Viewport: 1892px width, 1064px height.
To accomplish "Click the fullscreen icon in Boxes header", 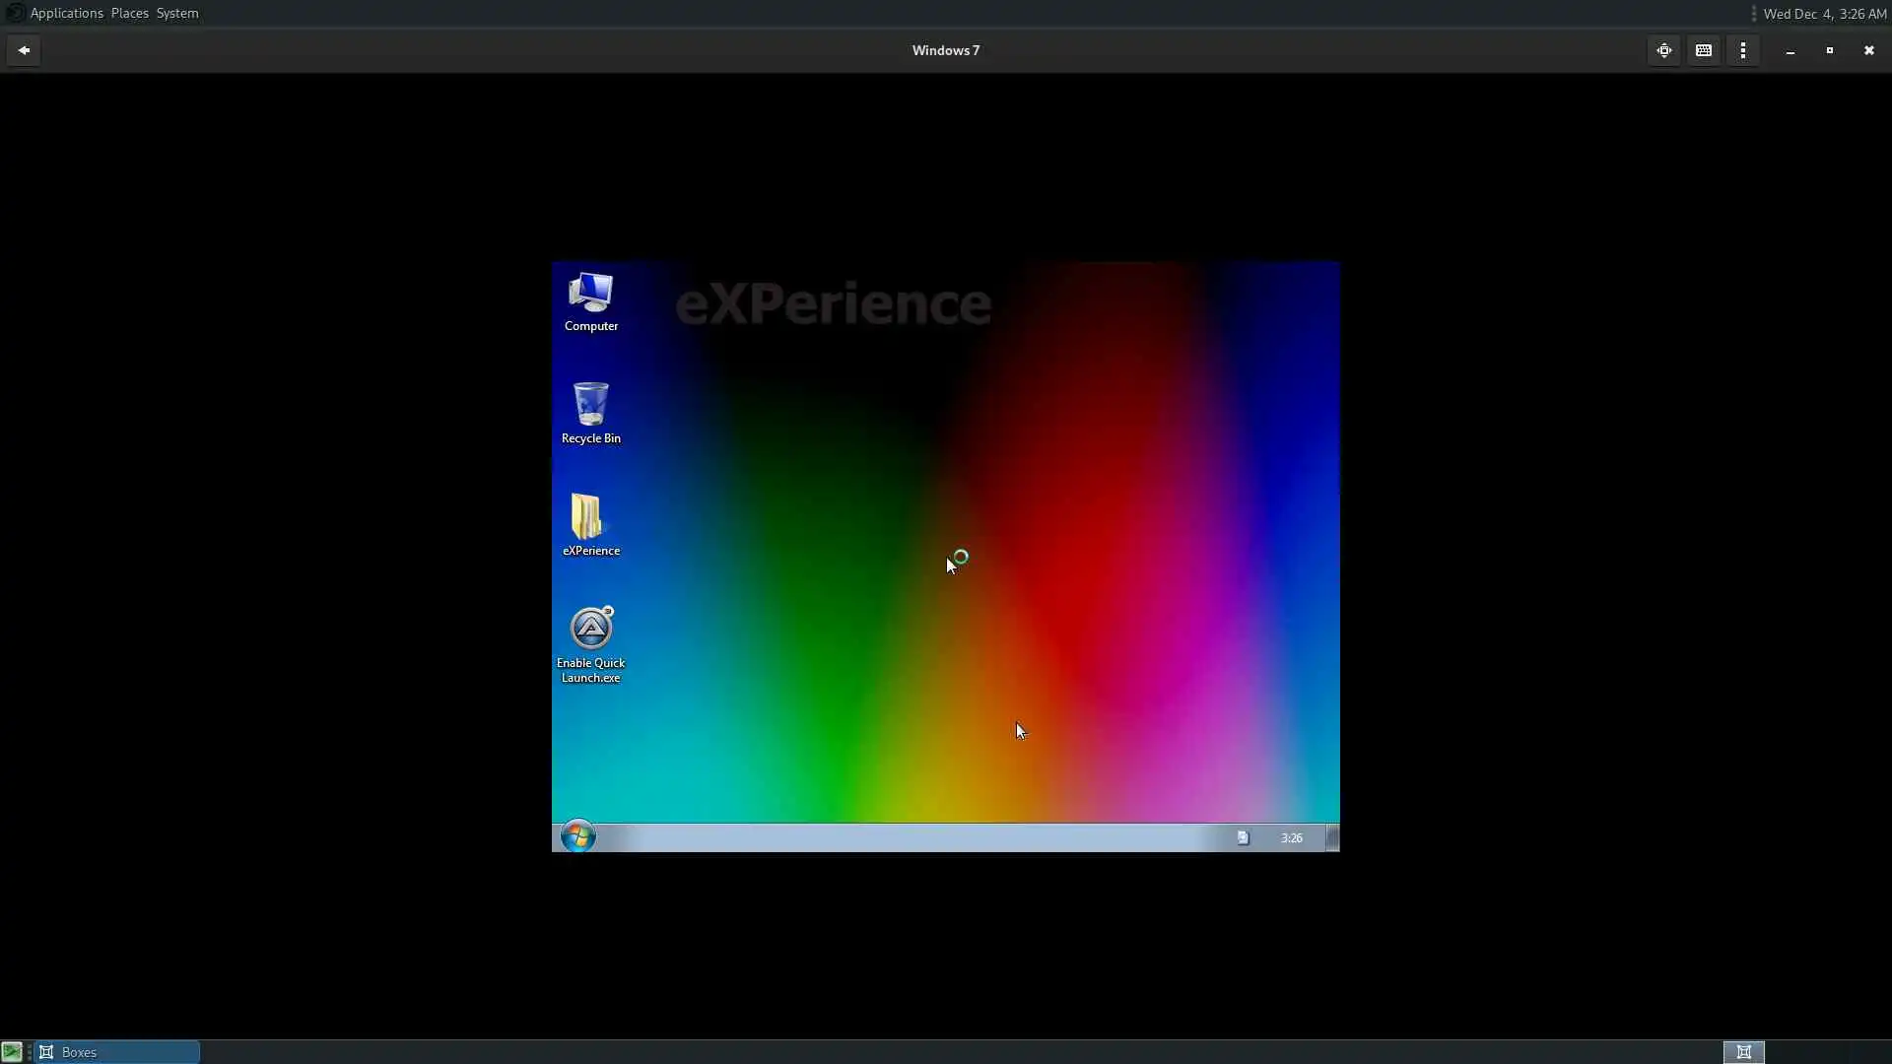I will (1664, 50).
